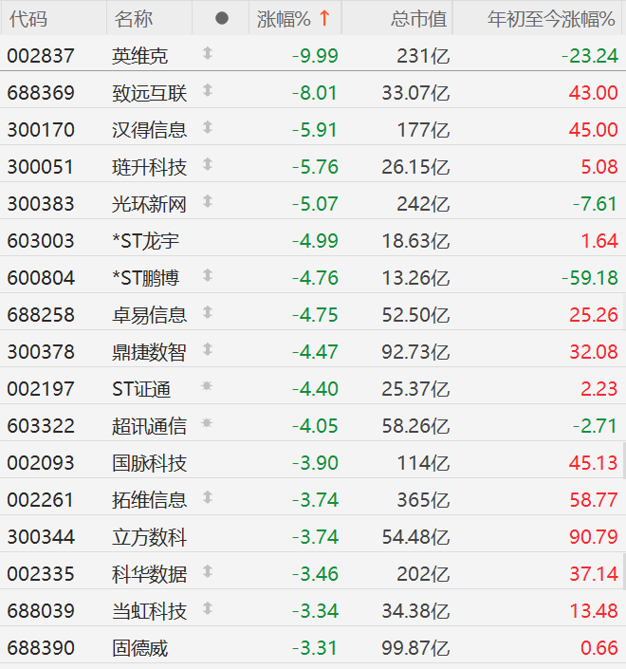Image resolution: width=626 pixels, height=669 pixels.
Task: Click year-to-date value -23.24
Action: 590,56
